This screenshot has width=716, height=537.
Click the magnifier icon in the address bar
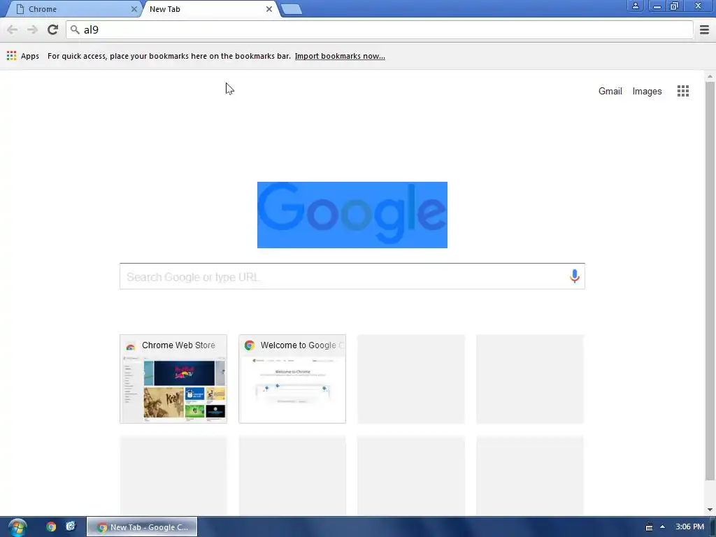74,29
